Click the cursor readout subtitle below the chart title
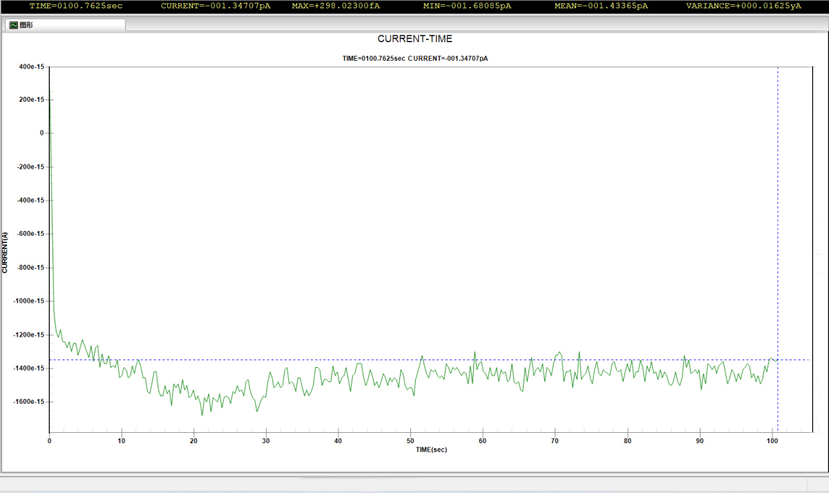829x493 pixels. (x=414, y=58)
